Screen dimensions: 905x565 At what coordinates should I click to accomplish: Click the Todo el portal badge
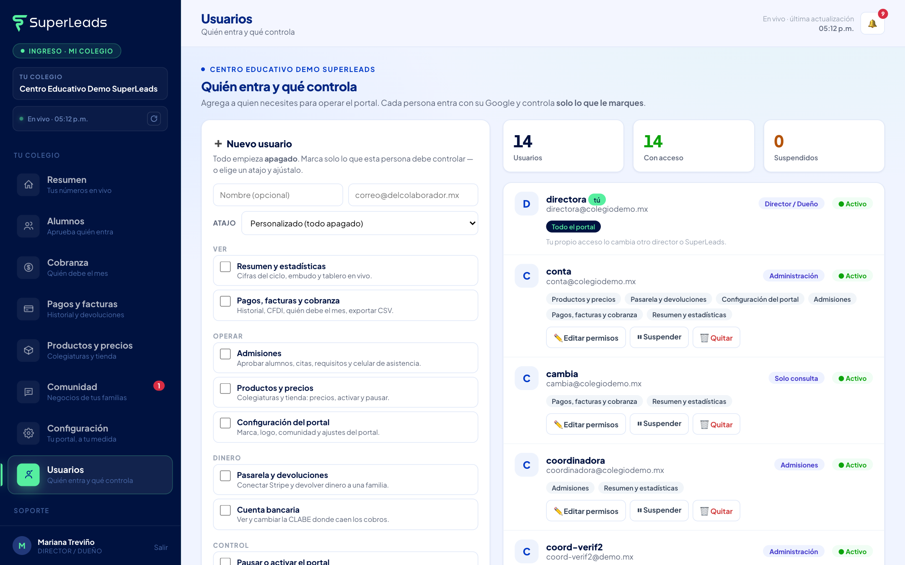573,227
